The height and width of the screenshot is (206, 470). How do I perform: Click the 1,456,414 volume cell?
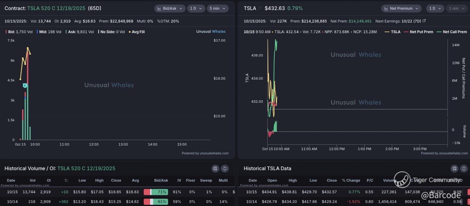[387, 202]
